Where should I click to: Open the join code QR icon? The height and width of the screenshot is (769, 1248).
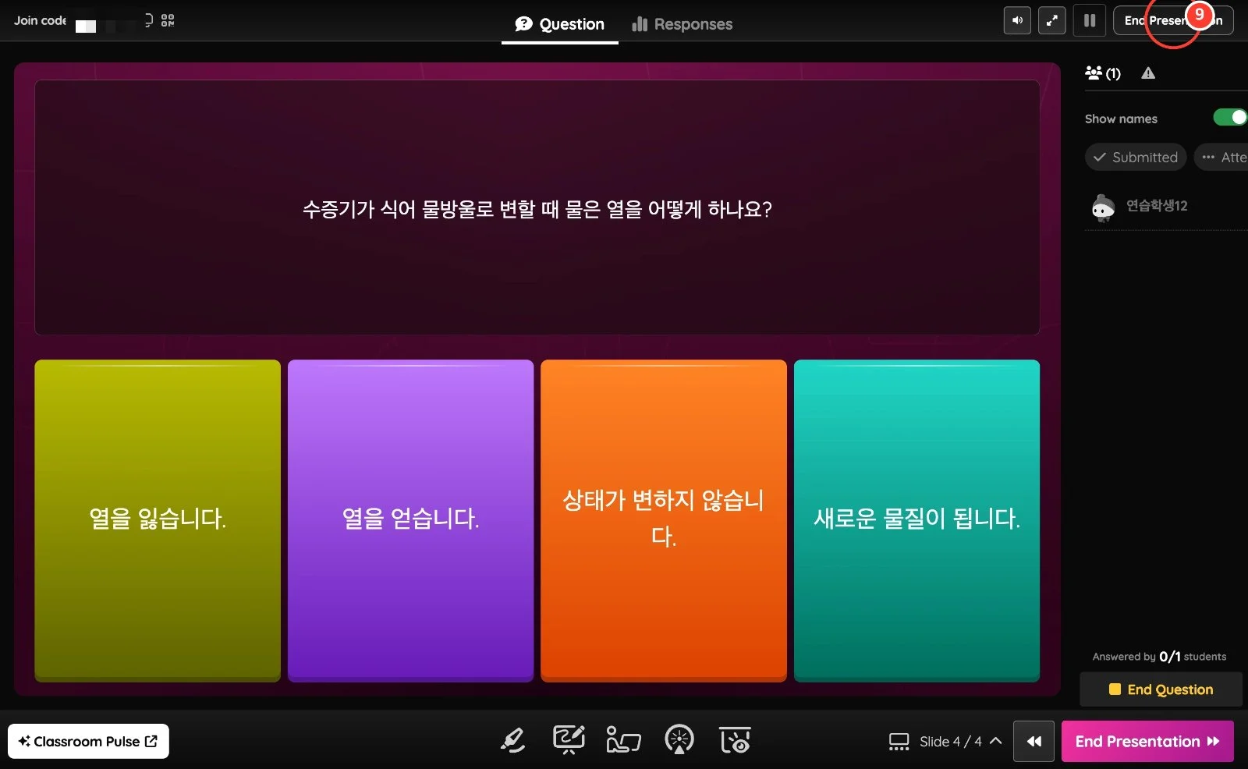168,20
